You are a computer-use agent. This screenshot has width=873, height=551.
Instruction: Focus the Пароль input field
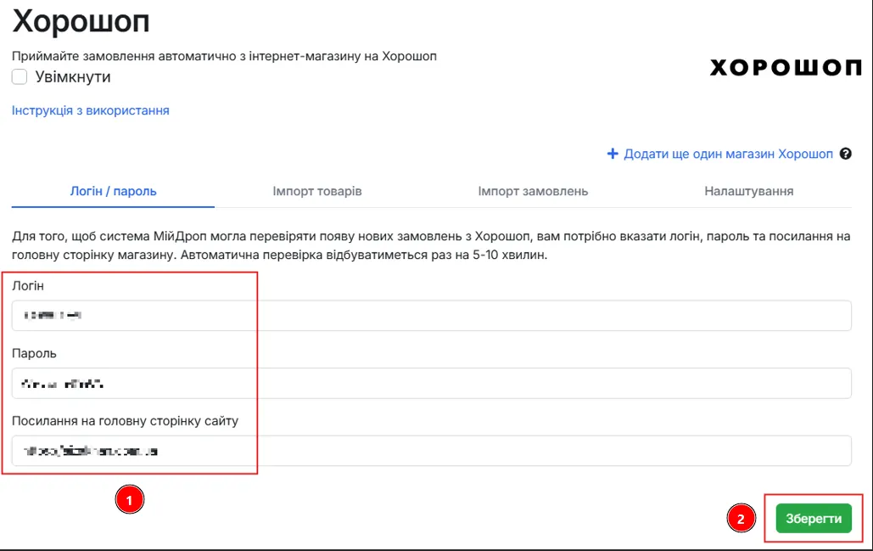pyautogui.click(x=432, y=383)
